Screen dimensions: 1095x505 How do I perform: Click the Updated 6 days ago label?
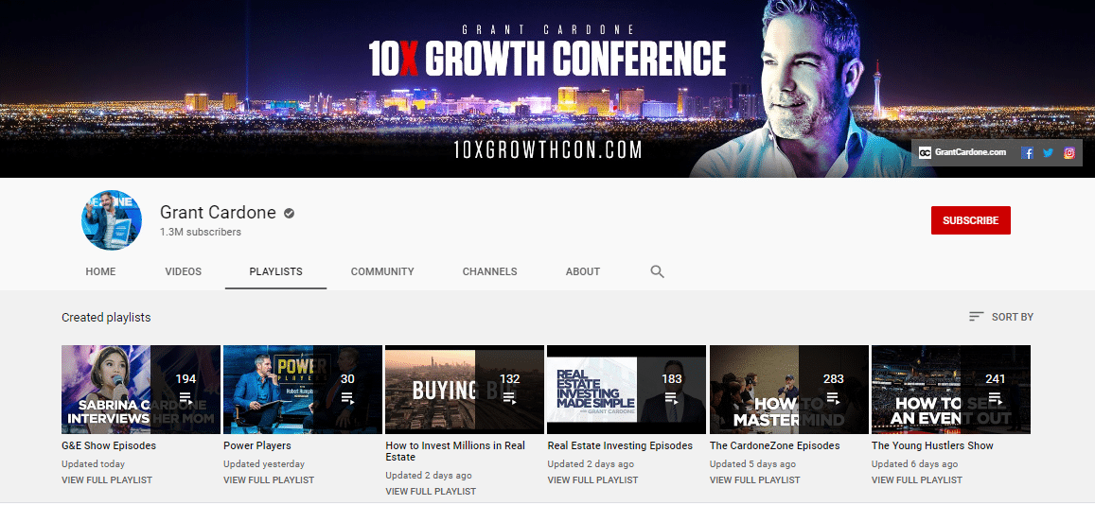(915, 463)
